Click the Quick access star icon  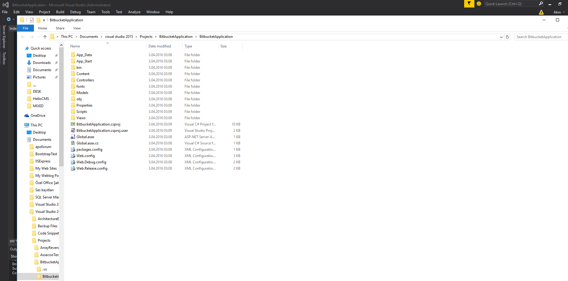(x=27, y=48)
